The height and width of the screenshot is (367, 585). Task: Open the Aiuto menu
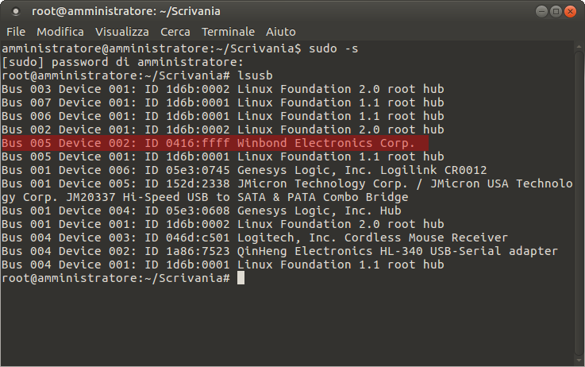click(x=280, y=32)
